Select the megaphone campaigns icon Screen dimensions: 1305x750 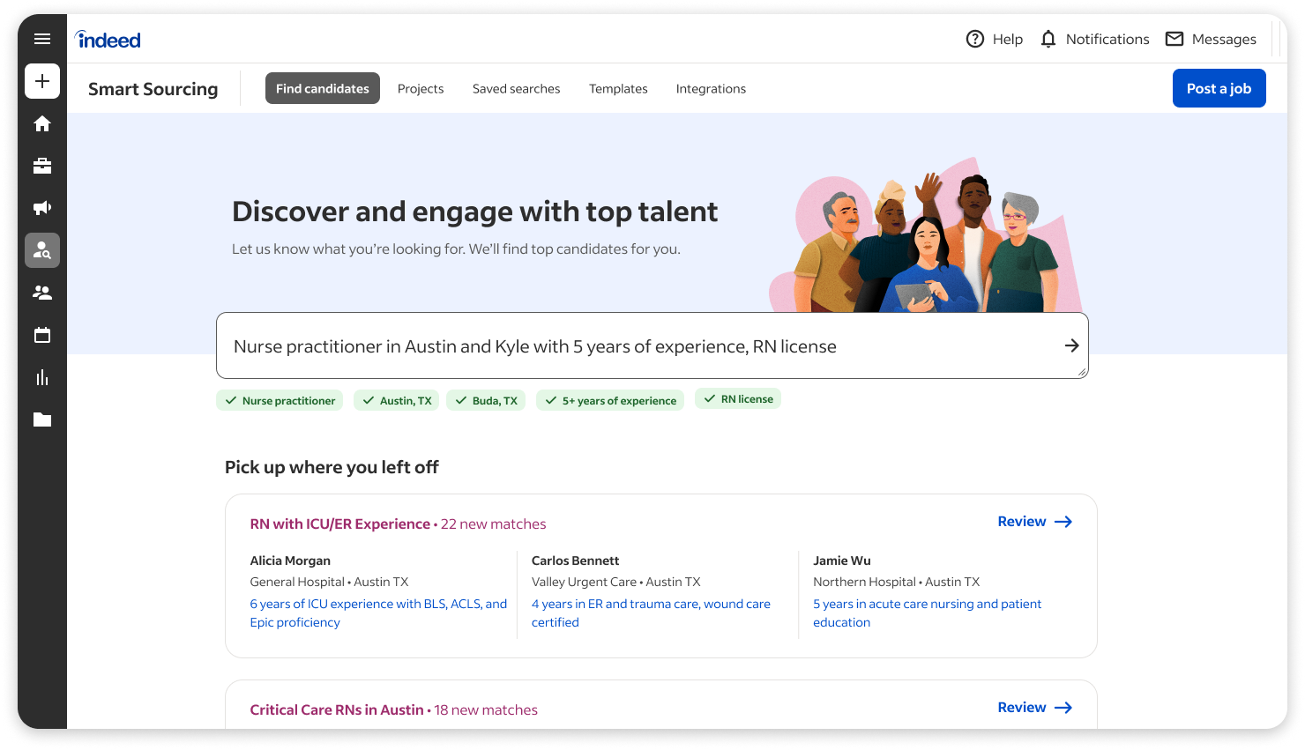(41, 207)
